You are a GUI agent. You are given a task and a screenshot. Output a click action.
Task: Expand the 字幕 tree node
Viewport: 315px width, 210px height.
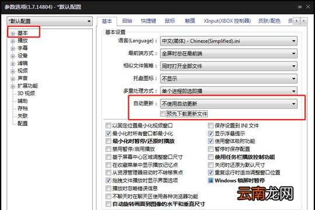click(13, 48)
